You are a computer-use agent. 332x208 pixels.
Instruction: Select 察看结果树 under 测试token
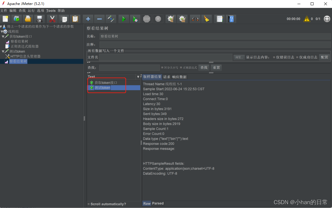18,61
